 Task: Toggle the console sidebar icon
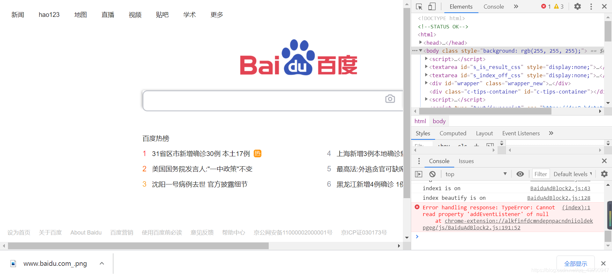point(419,174)
